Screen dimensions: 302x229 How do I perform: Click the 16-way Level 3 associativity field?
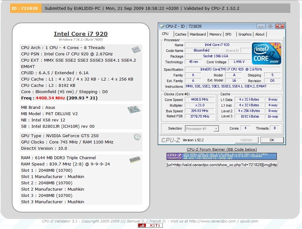click(x=273, y=116)
